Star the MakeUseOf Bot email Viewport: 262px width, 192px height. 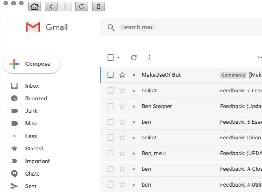click(122, 75)
